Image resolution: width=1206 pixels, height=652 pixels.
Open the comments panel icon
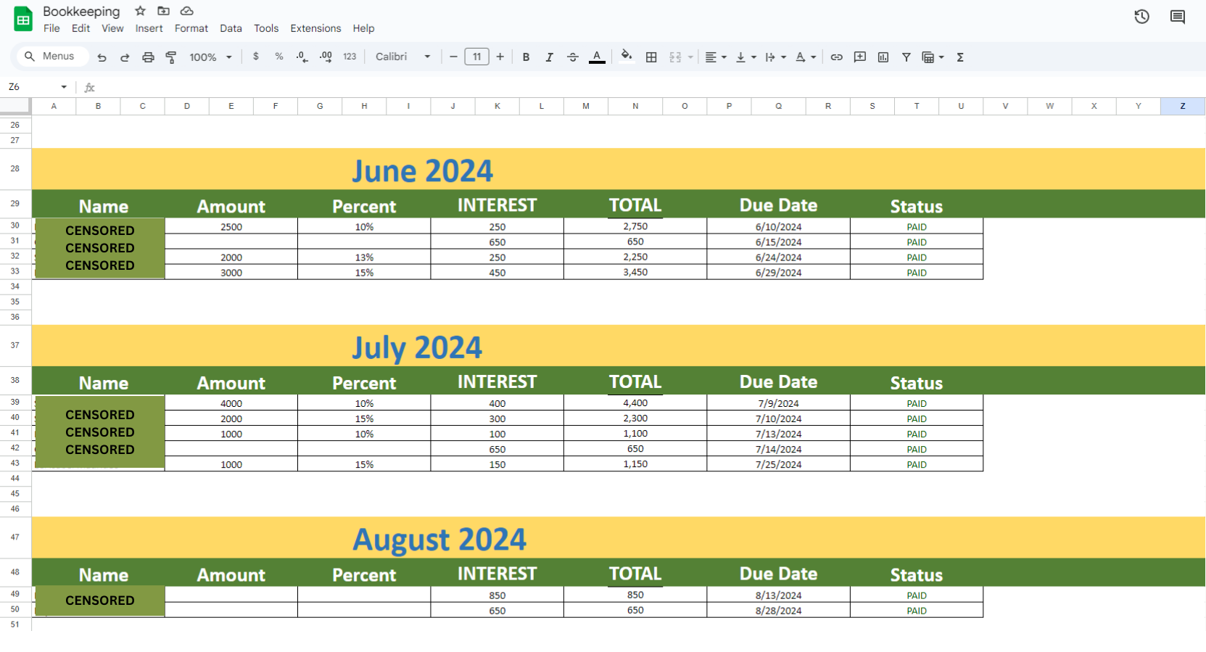pyautogui.click(x=1178, y=17)
